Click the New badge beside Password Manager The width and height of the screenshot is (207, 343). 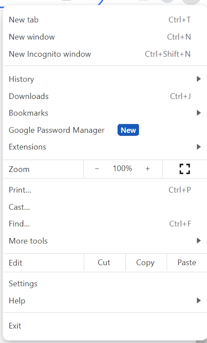click(128, 130)
